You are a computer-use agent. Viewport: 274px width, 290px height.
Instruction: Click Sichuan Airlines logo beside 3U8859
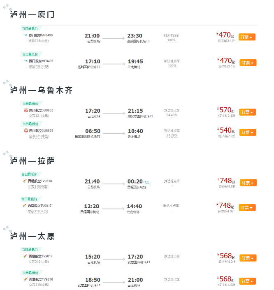26,130
